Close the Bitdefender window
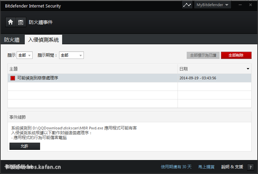Image resolution: width=258 pixels, height=174 pixels. pyautogui.click(x=251, y=5)
